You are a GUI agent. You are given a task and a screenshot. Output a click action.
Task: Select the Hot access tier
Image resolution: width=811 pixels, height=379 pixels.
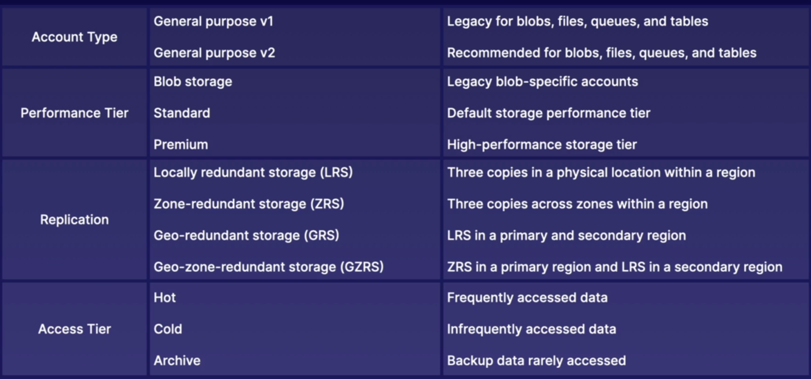tap(165, 298)
